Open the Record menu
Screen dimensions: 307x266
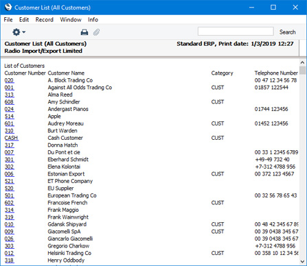(x=45, y=20)
